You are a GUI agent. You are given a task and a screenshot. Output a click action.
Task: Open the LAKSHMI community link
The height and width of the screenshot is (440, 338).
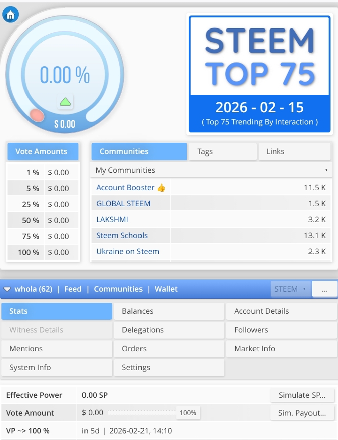coord(112,219)
